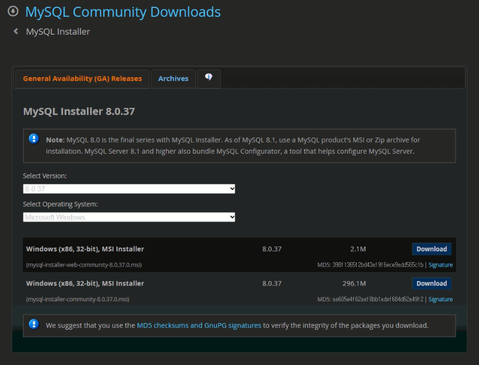Open Signature link for mysql-installer-web-community file
This screenshot has width=479, height=365.
[x=440, y=265]
